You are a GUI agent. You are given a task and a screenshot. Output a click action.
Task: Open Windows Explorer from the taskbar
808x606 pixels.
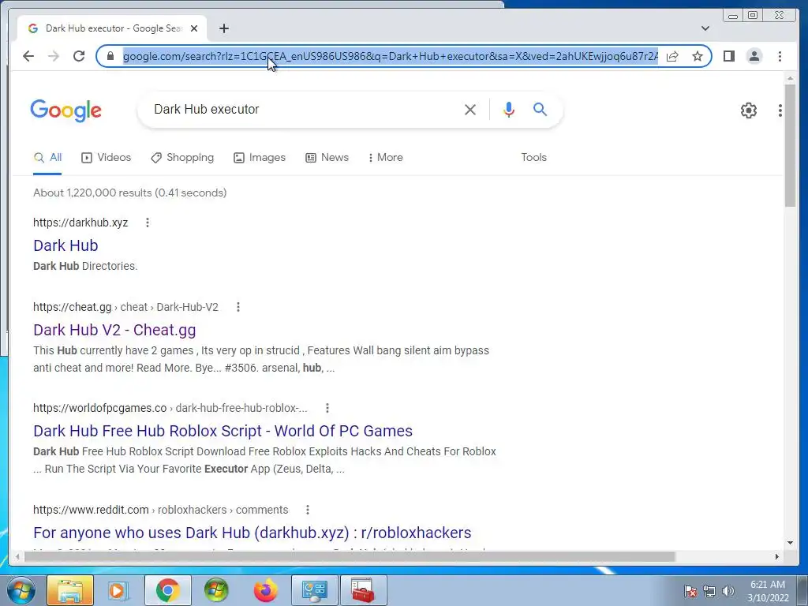pyautogui.click(x=70, y=590)
